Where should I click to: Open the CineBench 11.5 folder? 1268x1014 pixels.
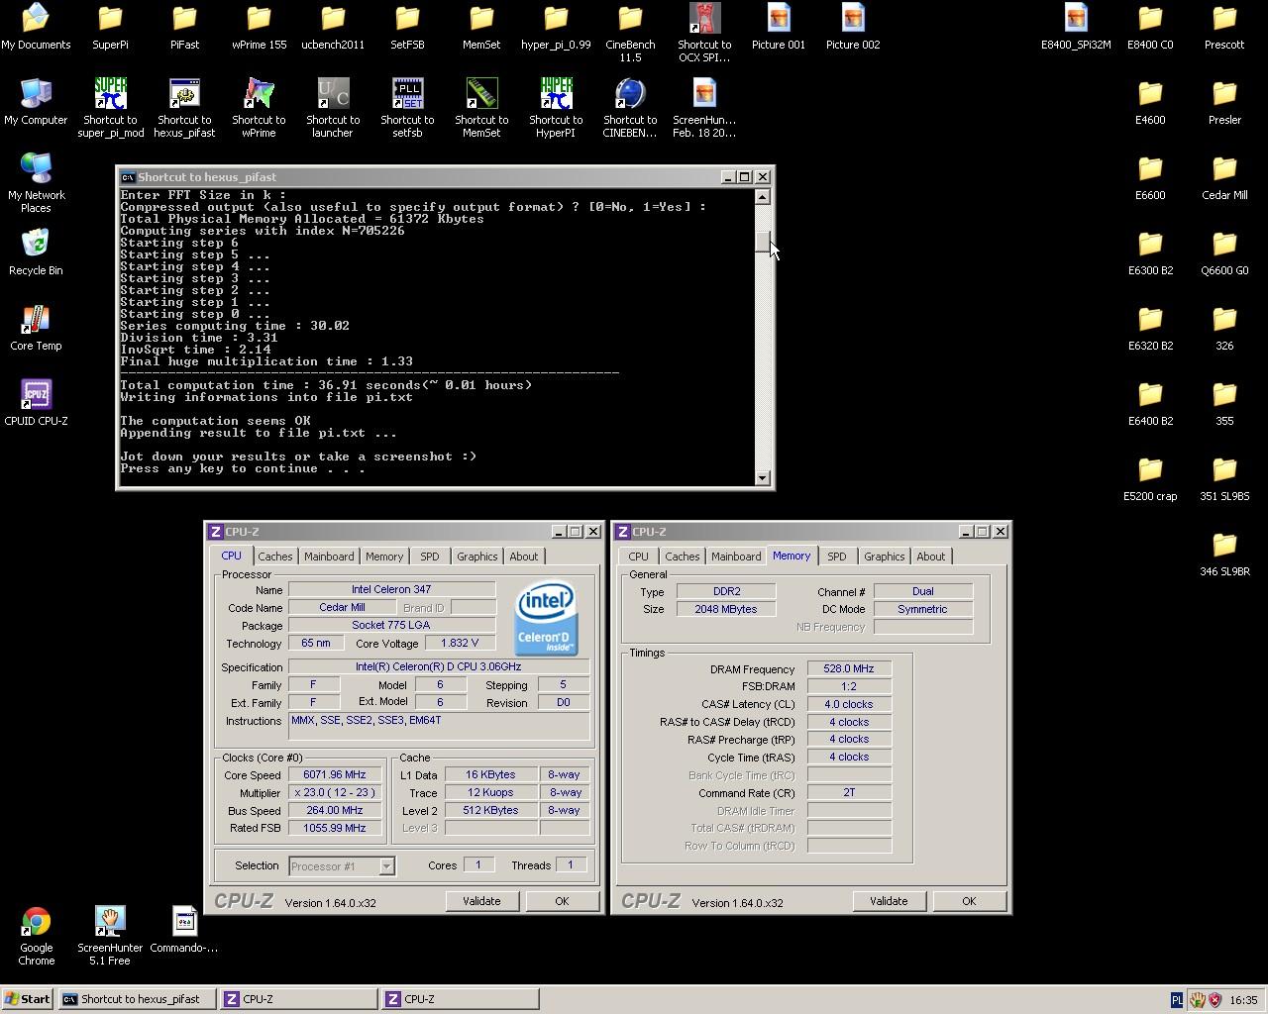(630, 33)
